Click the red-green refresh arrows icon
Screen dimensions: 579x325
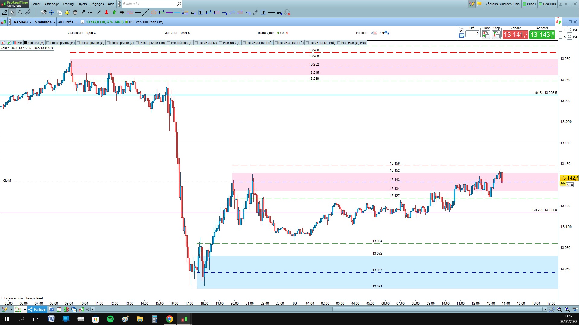click(558, 22)
